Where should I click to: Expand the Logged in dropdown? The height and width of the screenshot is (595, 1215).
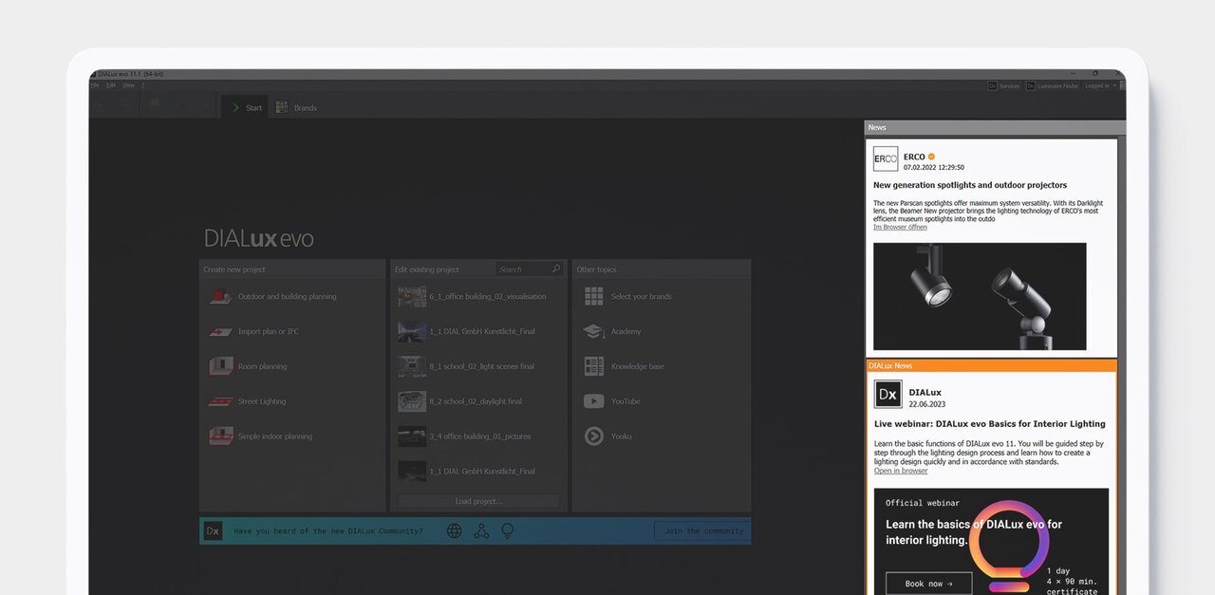[x=1100, y=85]
